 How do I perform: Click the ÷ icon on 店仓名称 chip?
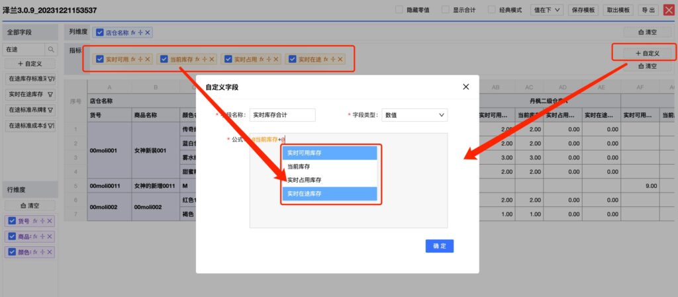point(140,32)
